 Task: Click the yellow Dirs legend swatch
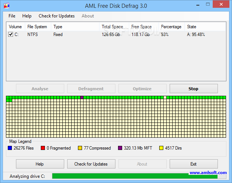coord(161,148)
